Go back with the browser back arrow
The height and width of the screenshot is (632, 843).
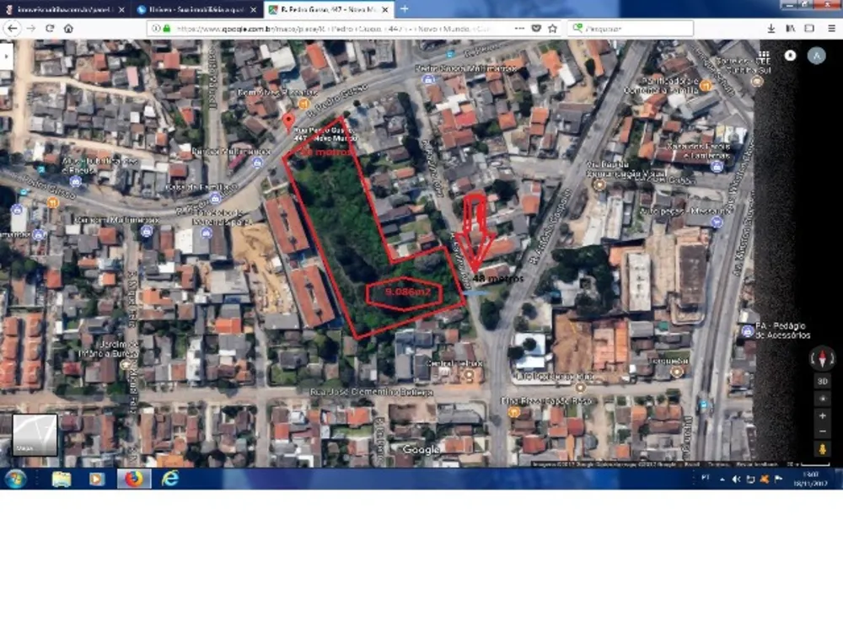coord(13,29)
